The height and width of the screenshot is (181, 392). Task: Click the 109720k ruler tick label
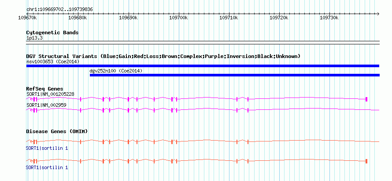click(x=279, y=18)
